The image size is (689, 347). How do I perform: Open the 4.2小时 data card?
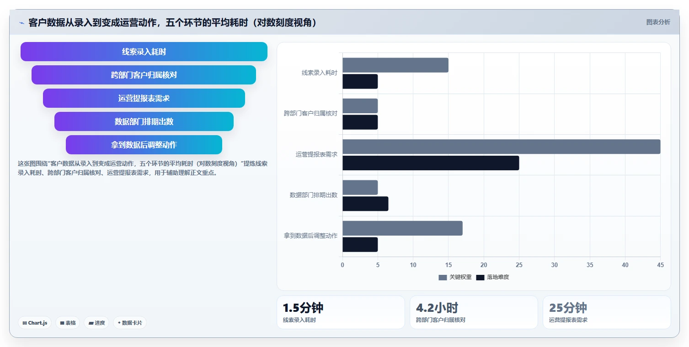point(474,312)
